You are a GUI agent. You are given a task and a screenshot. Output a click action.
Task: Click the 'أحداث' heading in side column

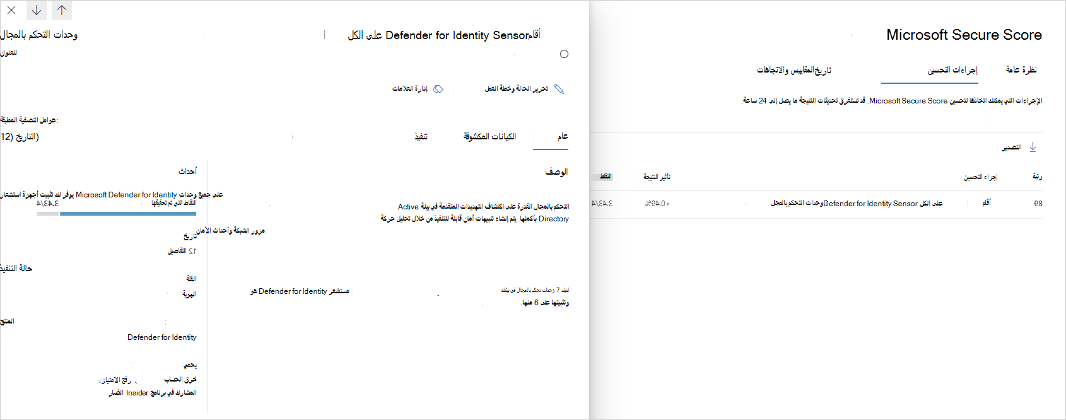pos(187,171)
